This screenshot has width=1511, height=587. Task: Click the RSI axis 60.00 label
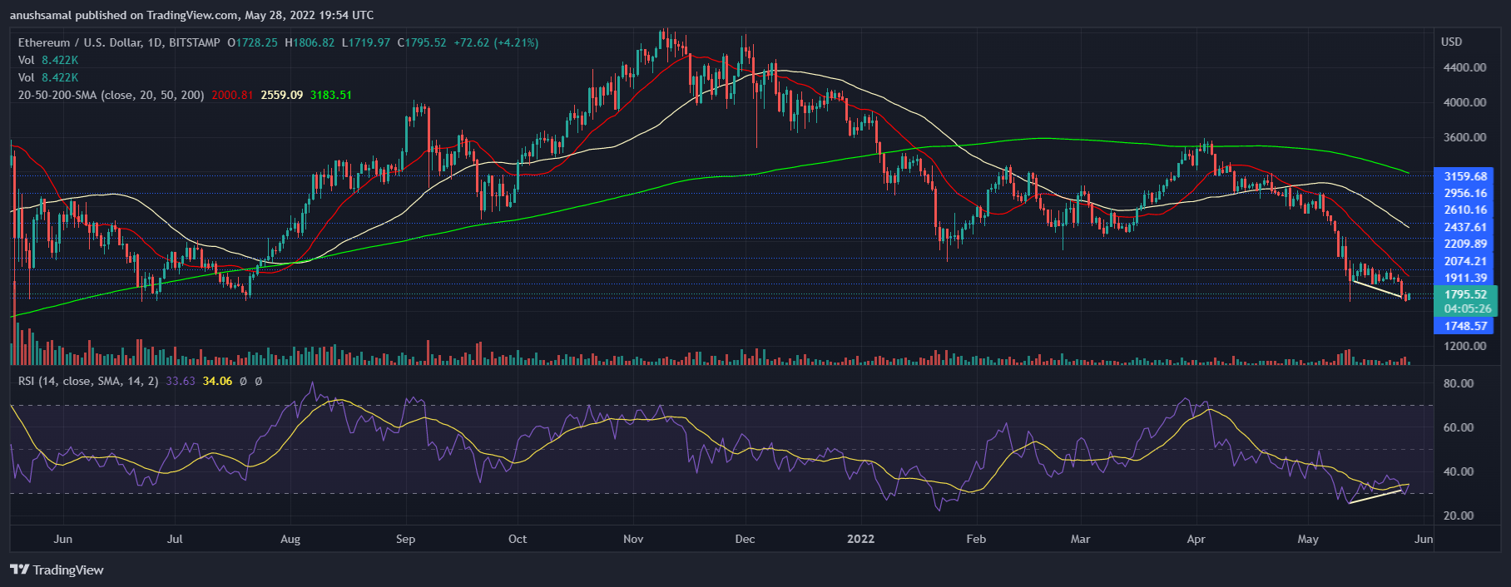point(1459,427)
